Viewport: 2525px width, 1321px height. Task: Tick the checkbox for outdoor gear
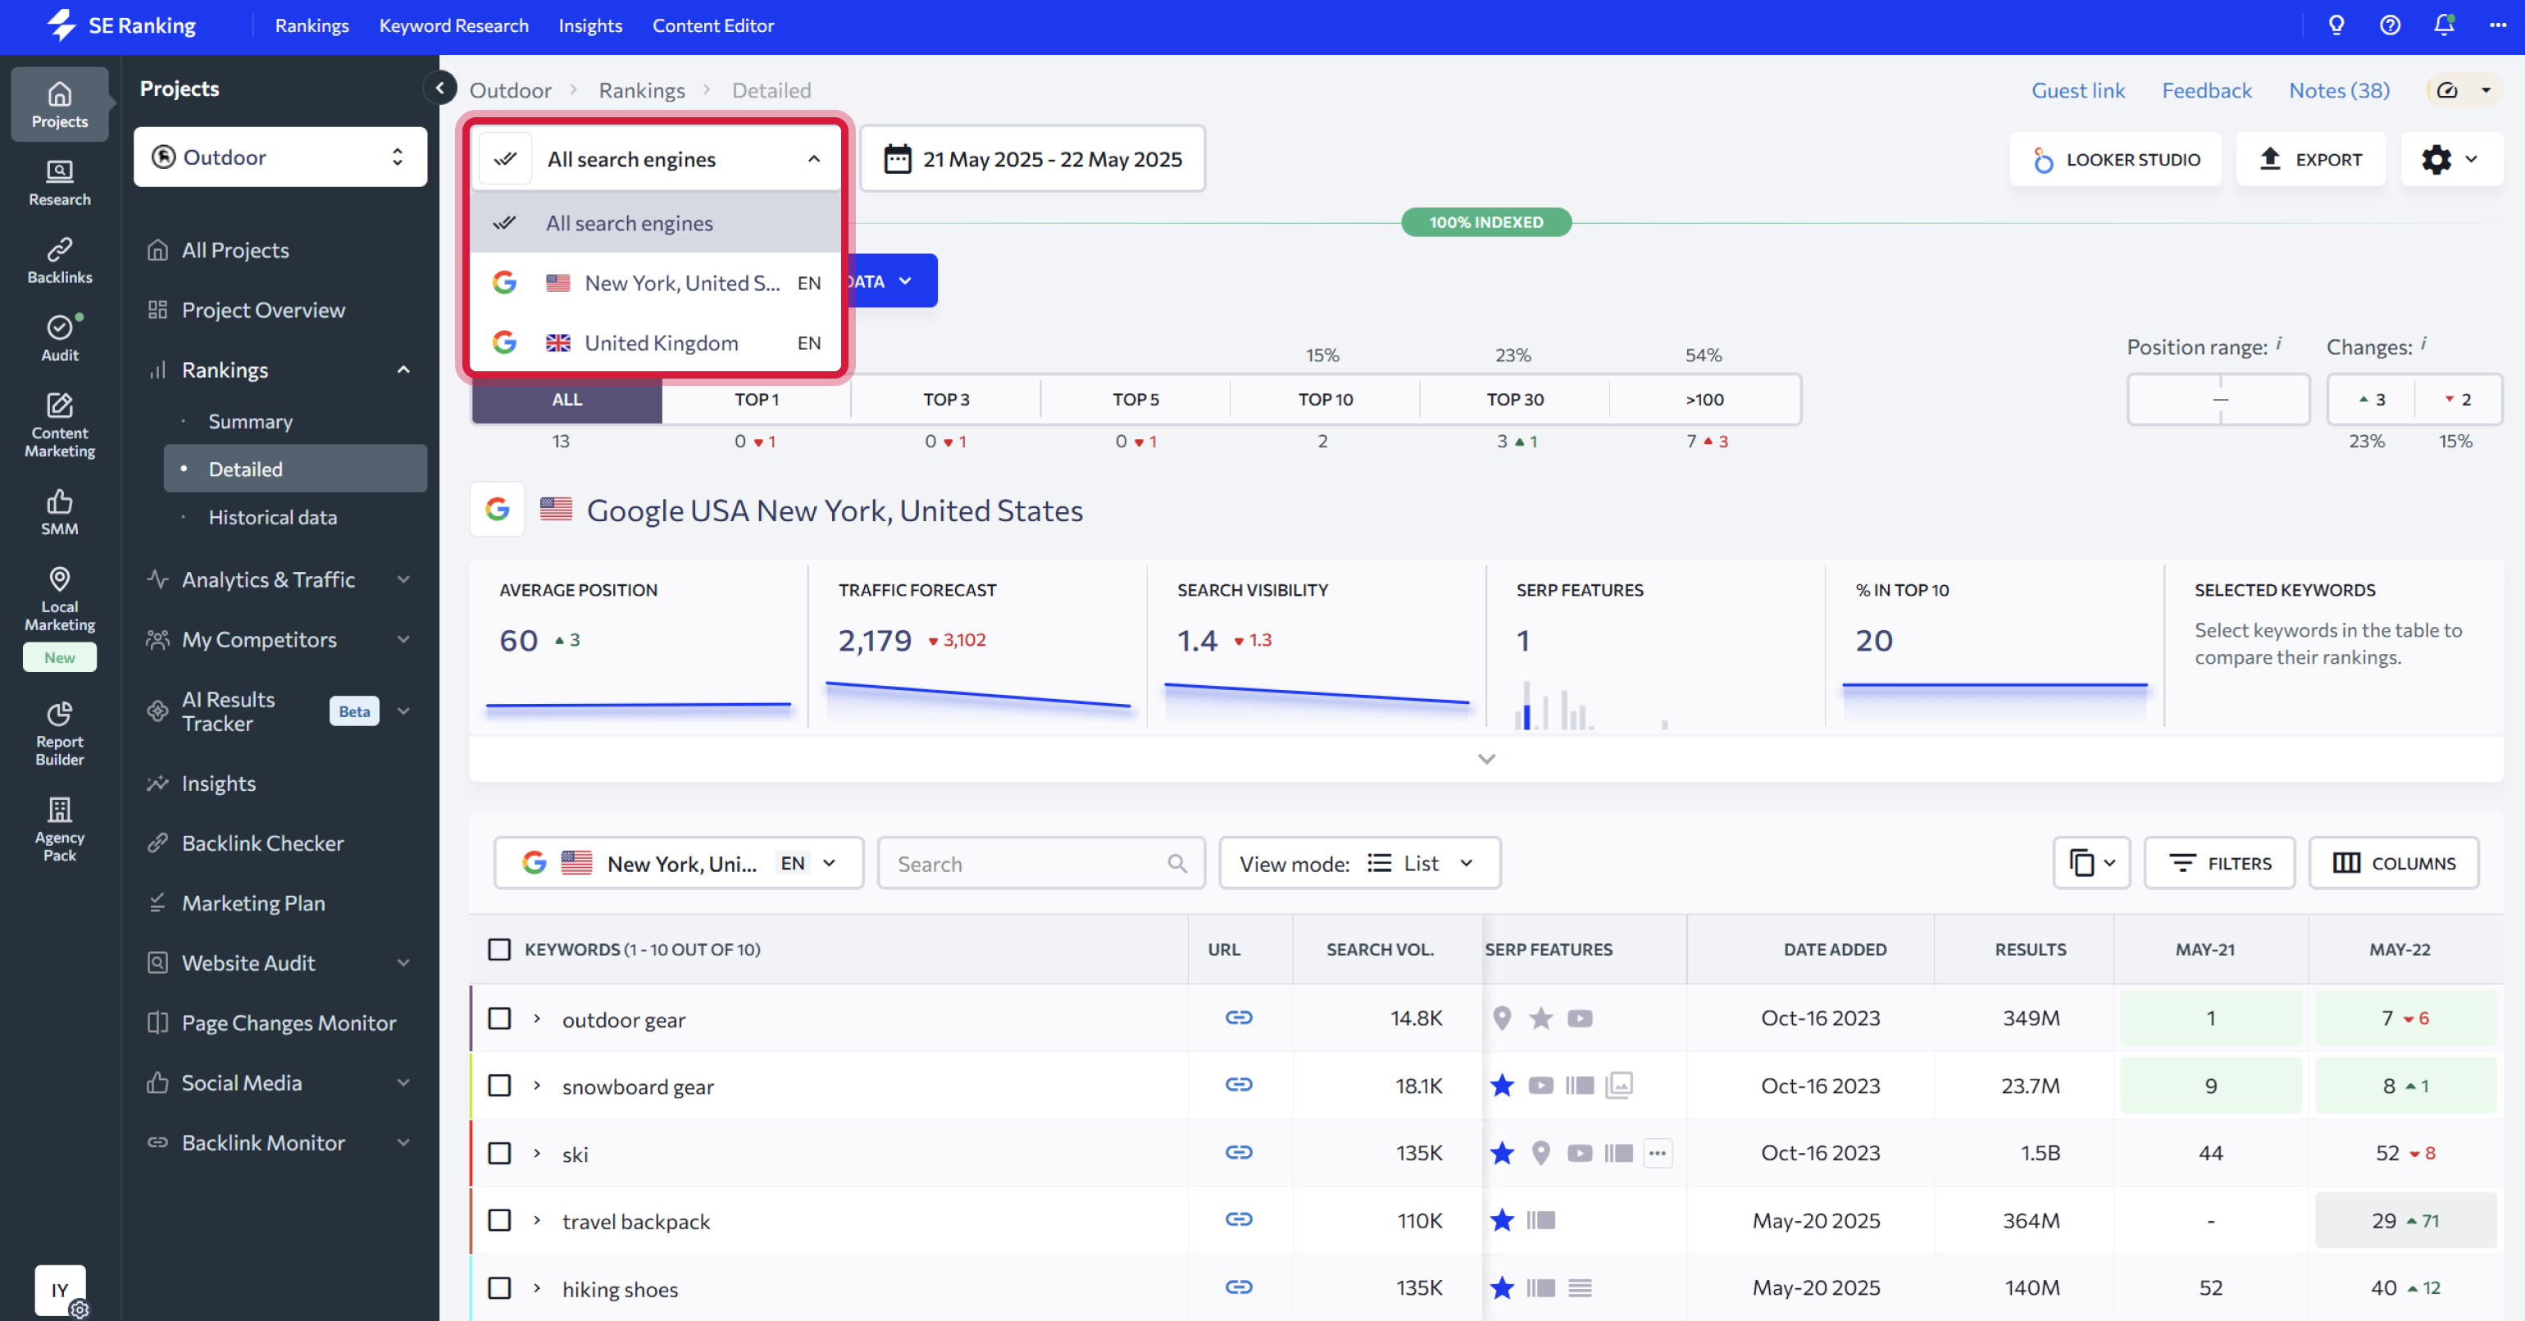point(500,1018)
